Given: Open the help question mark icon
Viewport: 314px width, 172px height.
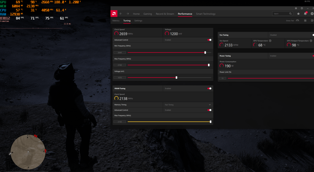Looking at the screenshot, I should (302, 8).
